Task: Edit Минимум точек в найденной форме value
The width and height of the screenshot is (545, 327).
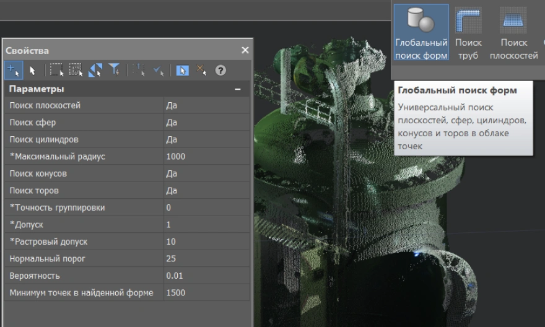Action: 206,292
